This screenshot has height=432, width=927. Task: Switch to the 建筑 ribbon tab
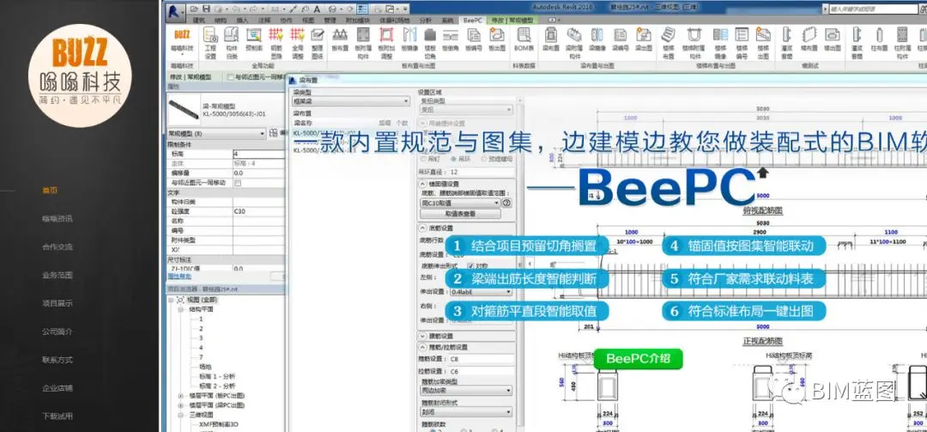pos(198,20)
